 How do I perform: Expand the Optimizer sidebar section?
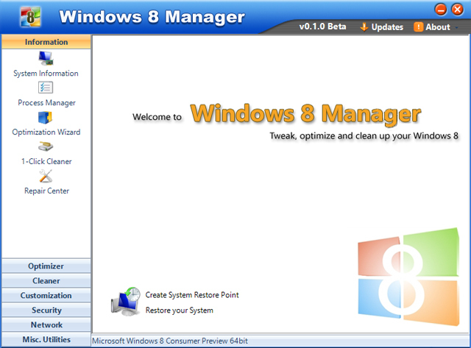point(46,266)
